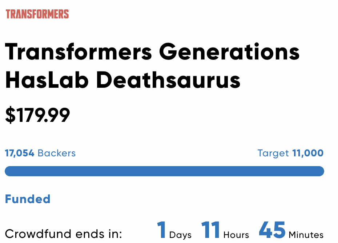This screenshot has width=338, height=243.
Task: Click the Backers label
Action: 57,153
